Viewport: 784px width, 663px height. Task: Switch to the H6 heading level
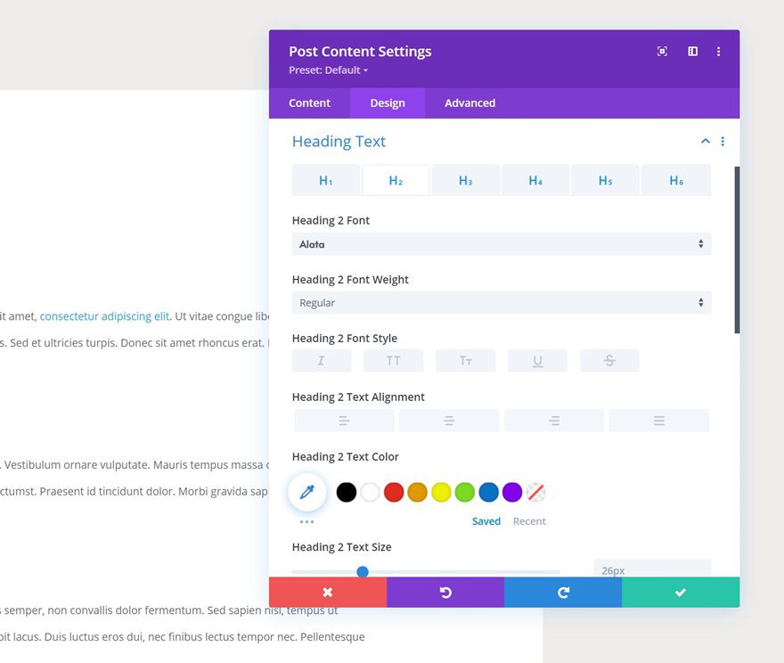[x=675, y=179]
